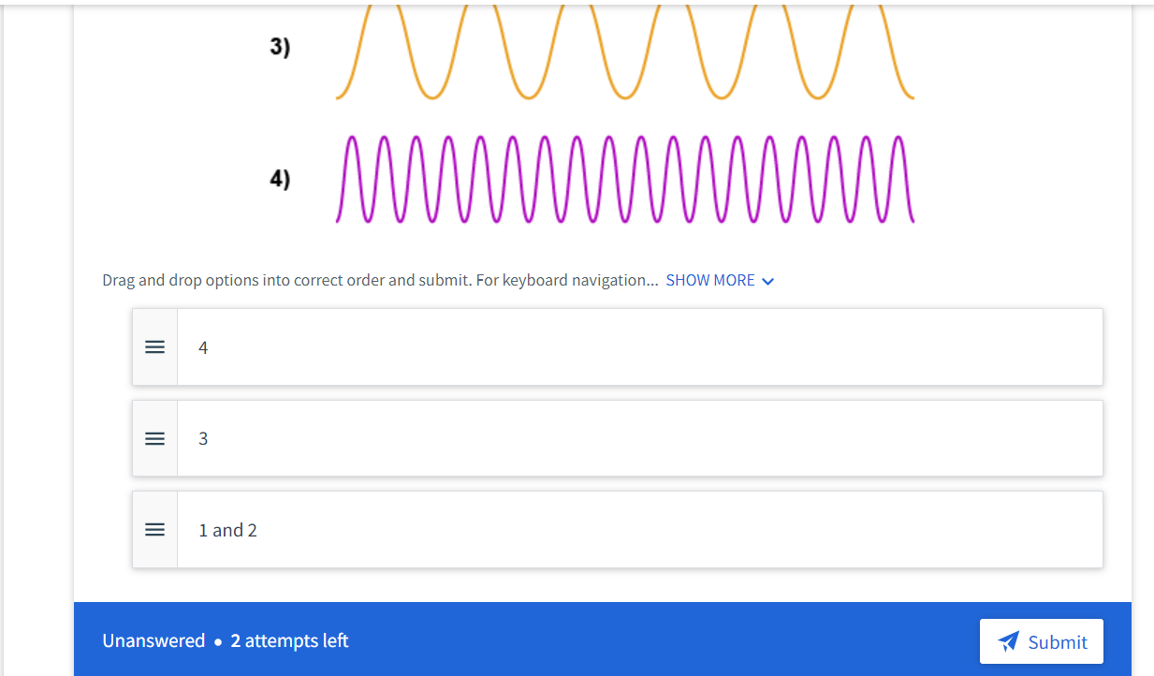Click the drag handle on option 3
This screenshot has height=676, width=1154.
click(x=154, y=438)
